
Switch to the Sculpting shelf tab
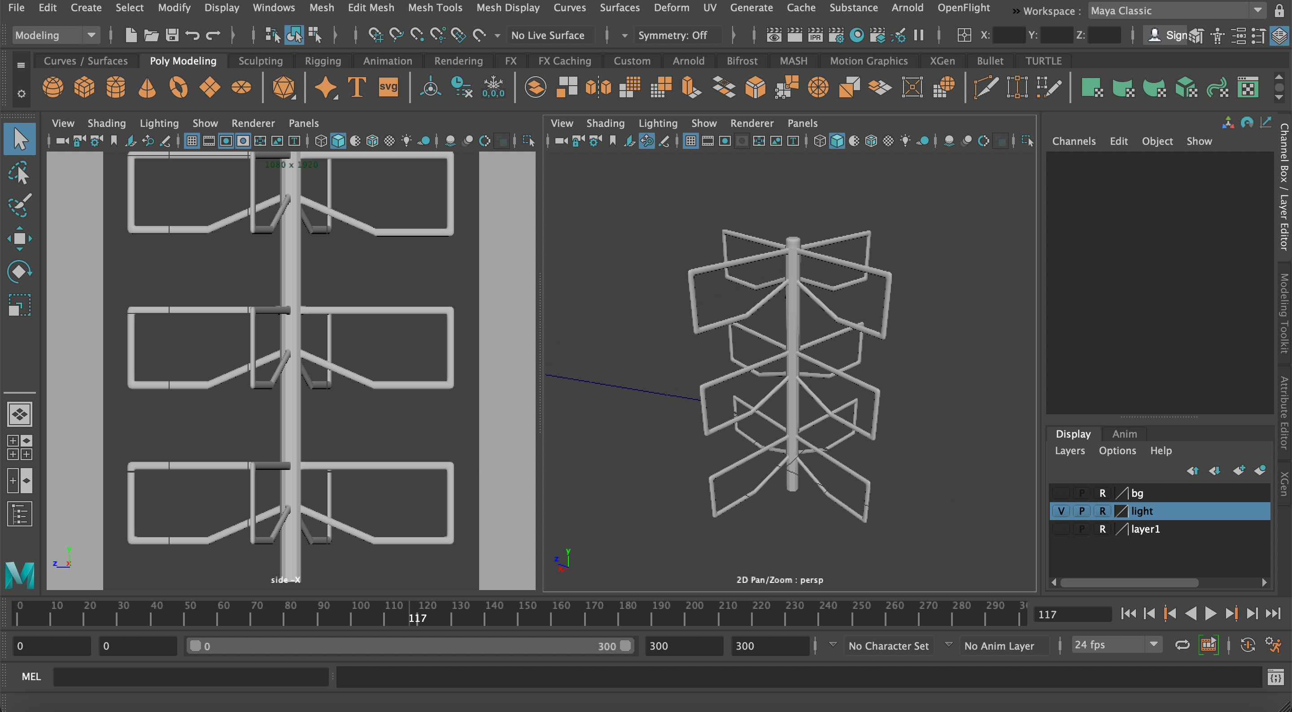coord(260,61)
